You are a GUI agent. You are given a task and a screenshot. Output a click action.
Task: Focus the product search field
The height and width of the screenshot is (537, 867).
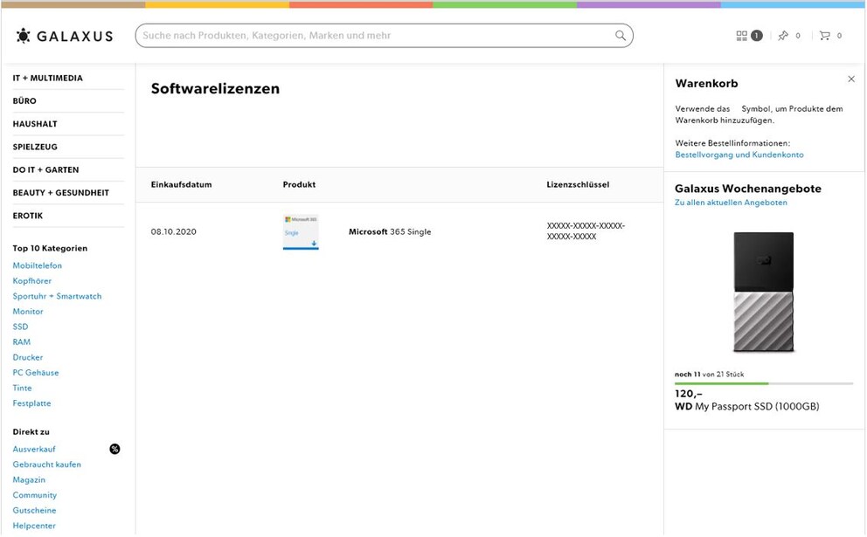coord(384,35)
